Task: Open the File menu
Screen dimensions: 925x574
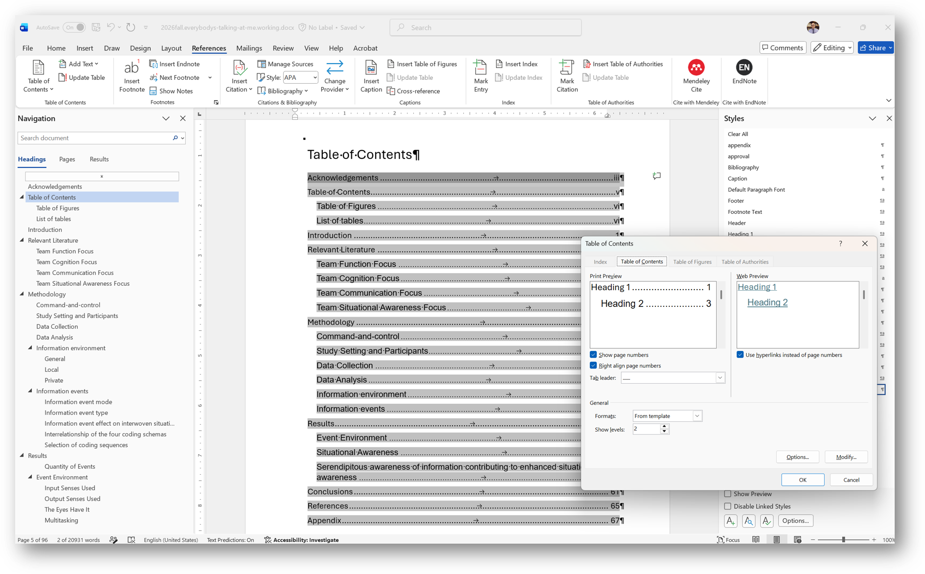Action: [x=27, y=48]
